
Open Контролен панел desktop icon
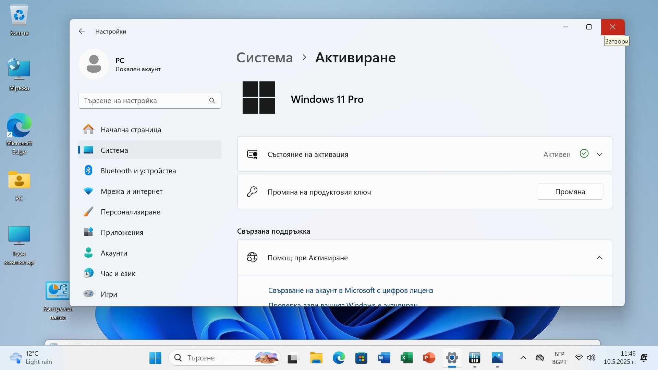point(58,300)
